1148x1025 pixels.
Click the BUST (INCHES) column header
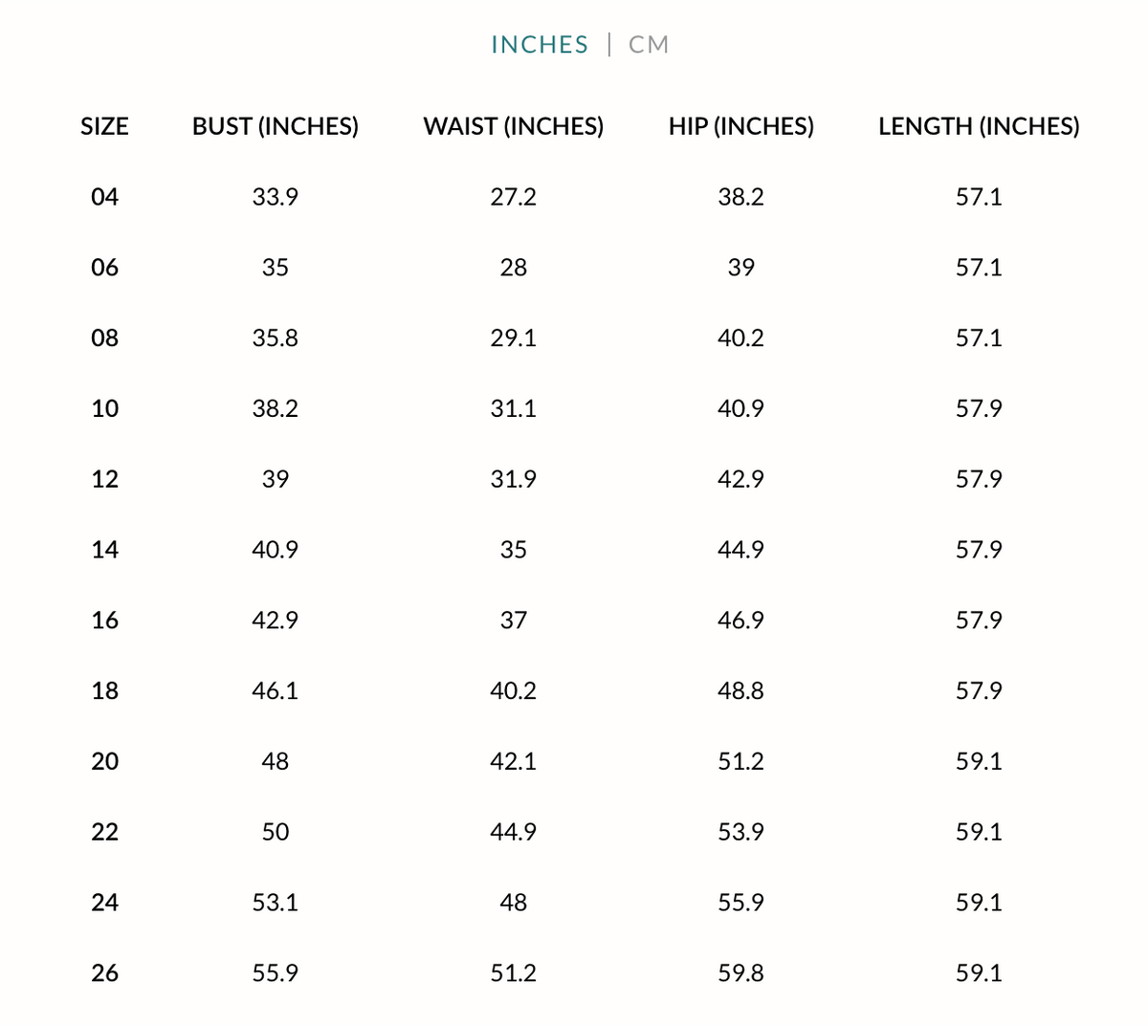(276, 126)
